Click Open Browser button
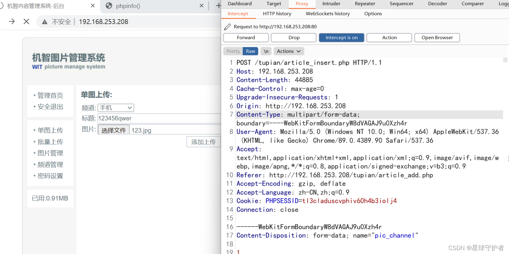This screenshot has height=254, width=509. tap(437, 38)
